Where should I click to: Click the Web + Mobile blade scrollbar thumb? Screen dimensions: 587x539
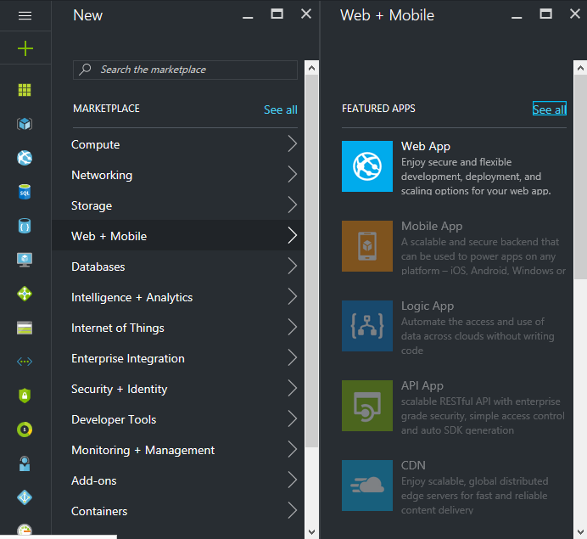tap(580, 177)
